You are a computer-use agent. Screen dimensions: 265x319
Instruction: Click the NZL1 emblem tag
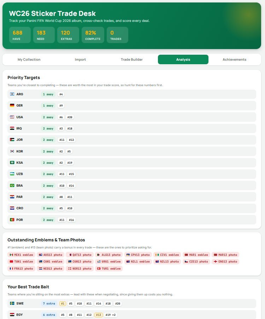(138, 261)
